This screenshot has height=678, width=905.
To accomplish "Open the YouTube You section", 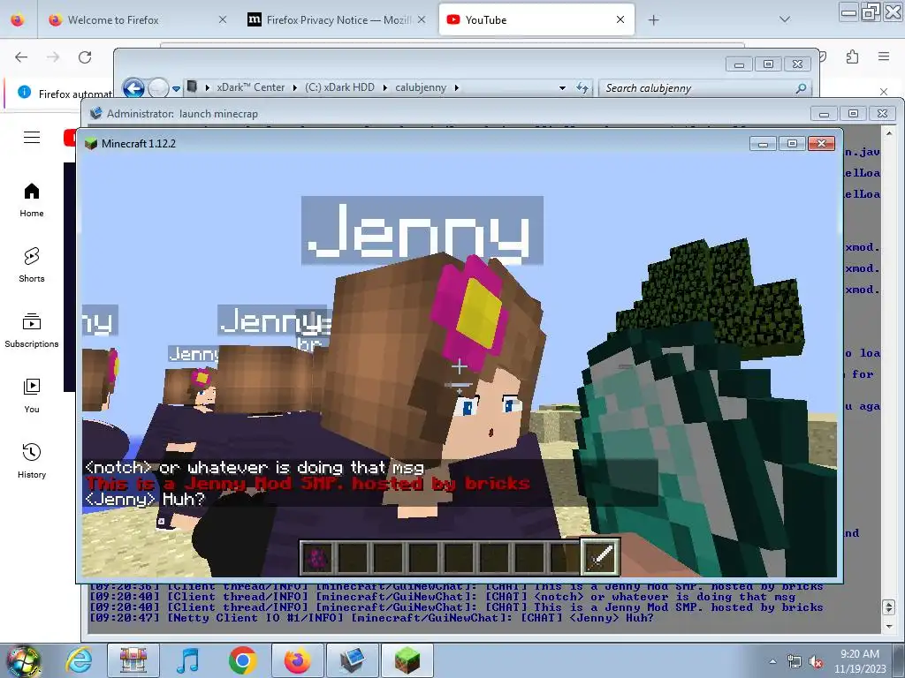I will [32, 396].
